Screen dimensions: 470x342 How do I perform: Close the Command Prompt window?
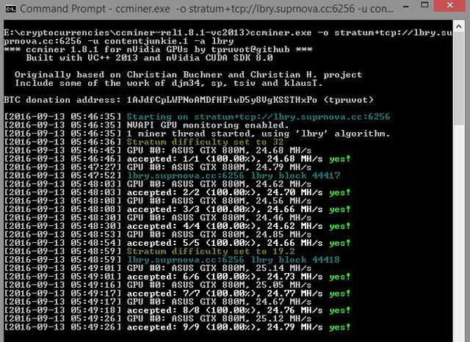(449, 5)
